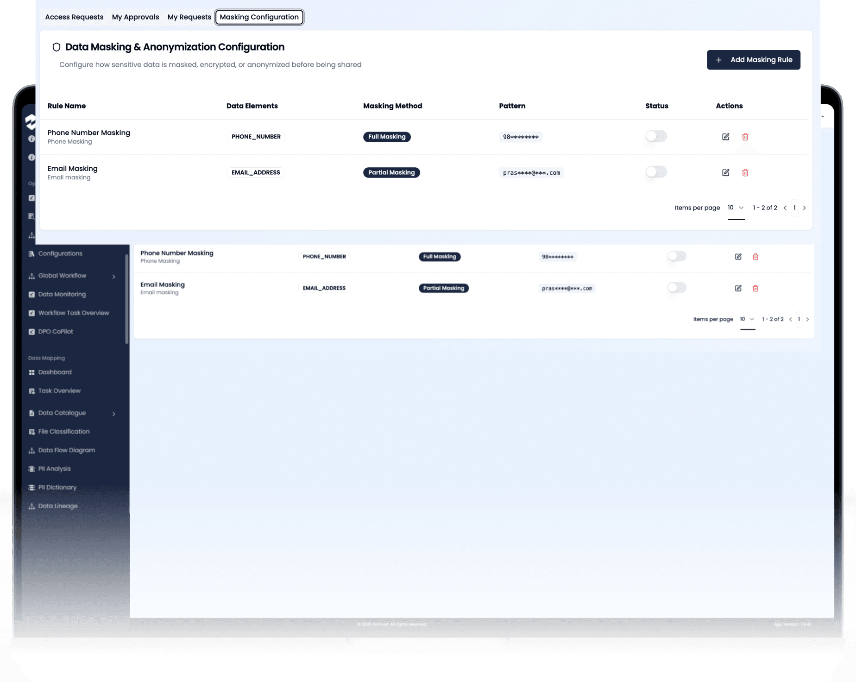Toggle Phone Number Masking status in top panel
856x682 pixels.
656,136
